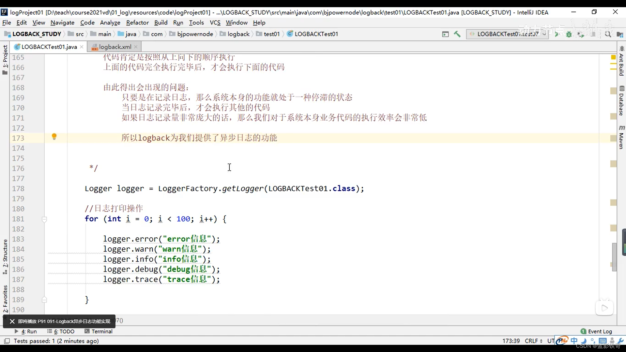Click LOGBACK_STUDY breadcrumb in navigation bar

[33, 34]
